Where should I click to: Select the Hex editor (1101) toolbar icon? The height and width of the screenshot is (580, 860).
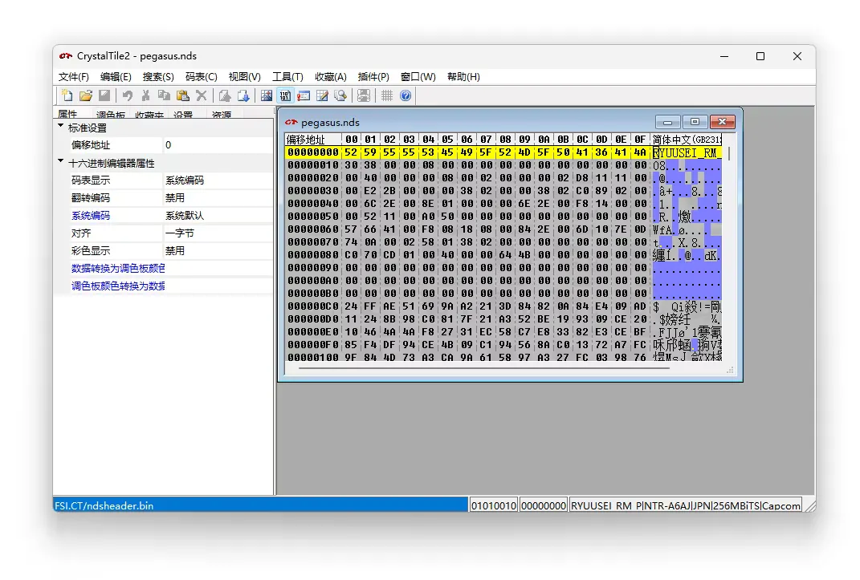coord(285,95)
